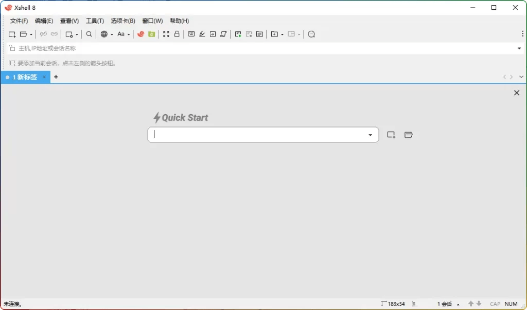527x310 pixels.
Task: Start session logging
Action: [x=238, y=34]
